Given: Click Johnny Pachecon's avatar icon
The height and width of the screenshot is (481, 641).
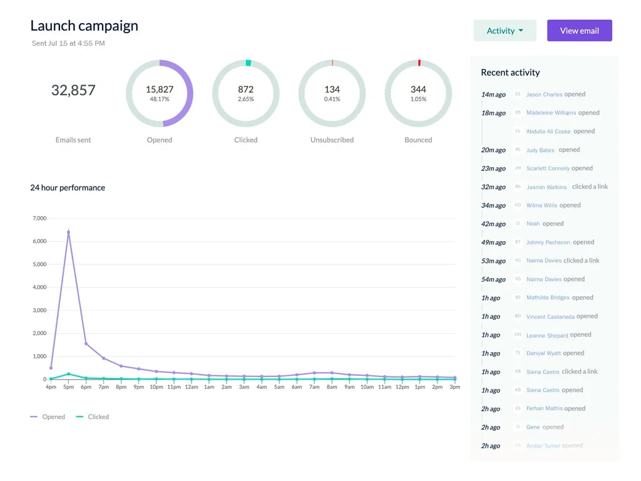Looking at the screenshot, I should coord(518,242).
